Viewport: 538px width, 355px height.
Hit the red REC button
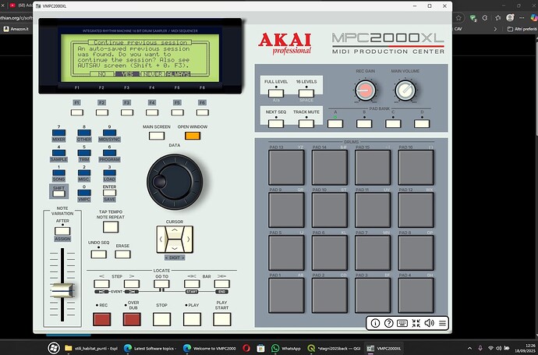pyautogui.click(x=101, y=318)
